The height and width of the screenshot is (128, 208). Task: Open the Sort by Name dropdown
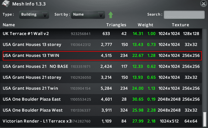point(88,15)
